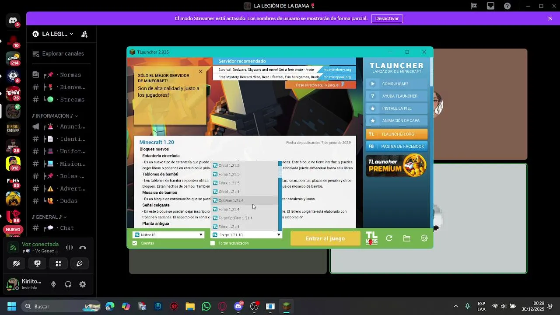The image size is (560, 315).
Task: Open Discord inbox icon in title bar
Action: (x=490, y=6)
